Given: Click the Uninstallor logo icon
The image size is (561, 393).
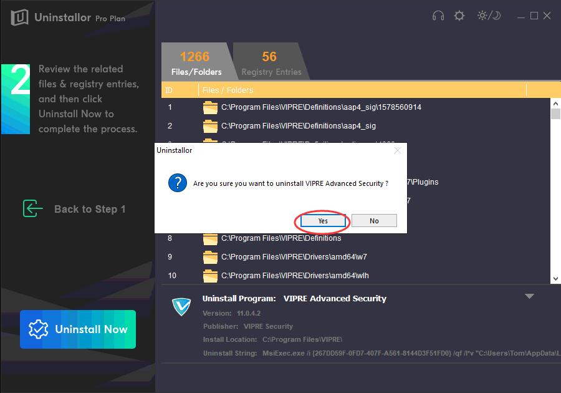Looking at the screenshot, I should tap(19, 17).
